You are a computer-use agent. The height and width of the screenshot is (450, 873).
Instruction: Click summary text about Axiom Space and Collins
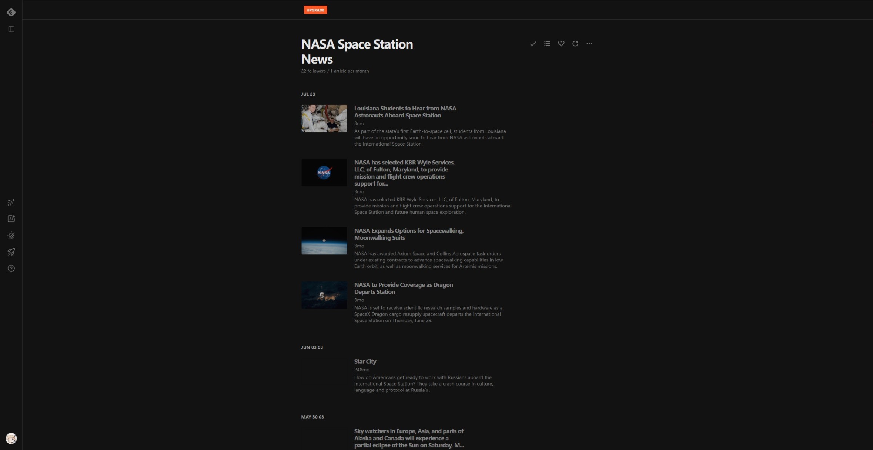(x=428, y=260)
